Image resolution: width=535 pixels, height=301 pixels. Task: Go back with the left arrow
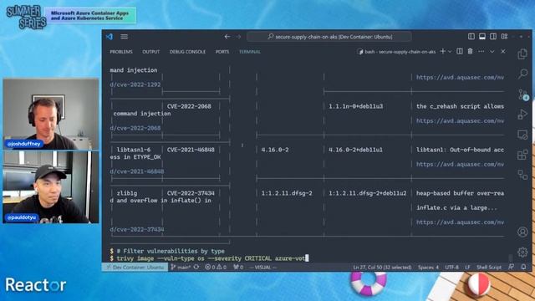(x=227, y=37)
